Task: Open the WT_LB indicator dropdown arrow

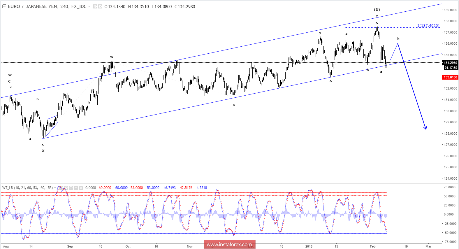Action: click(55, 188)
